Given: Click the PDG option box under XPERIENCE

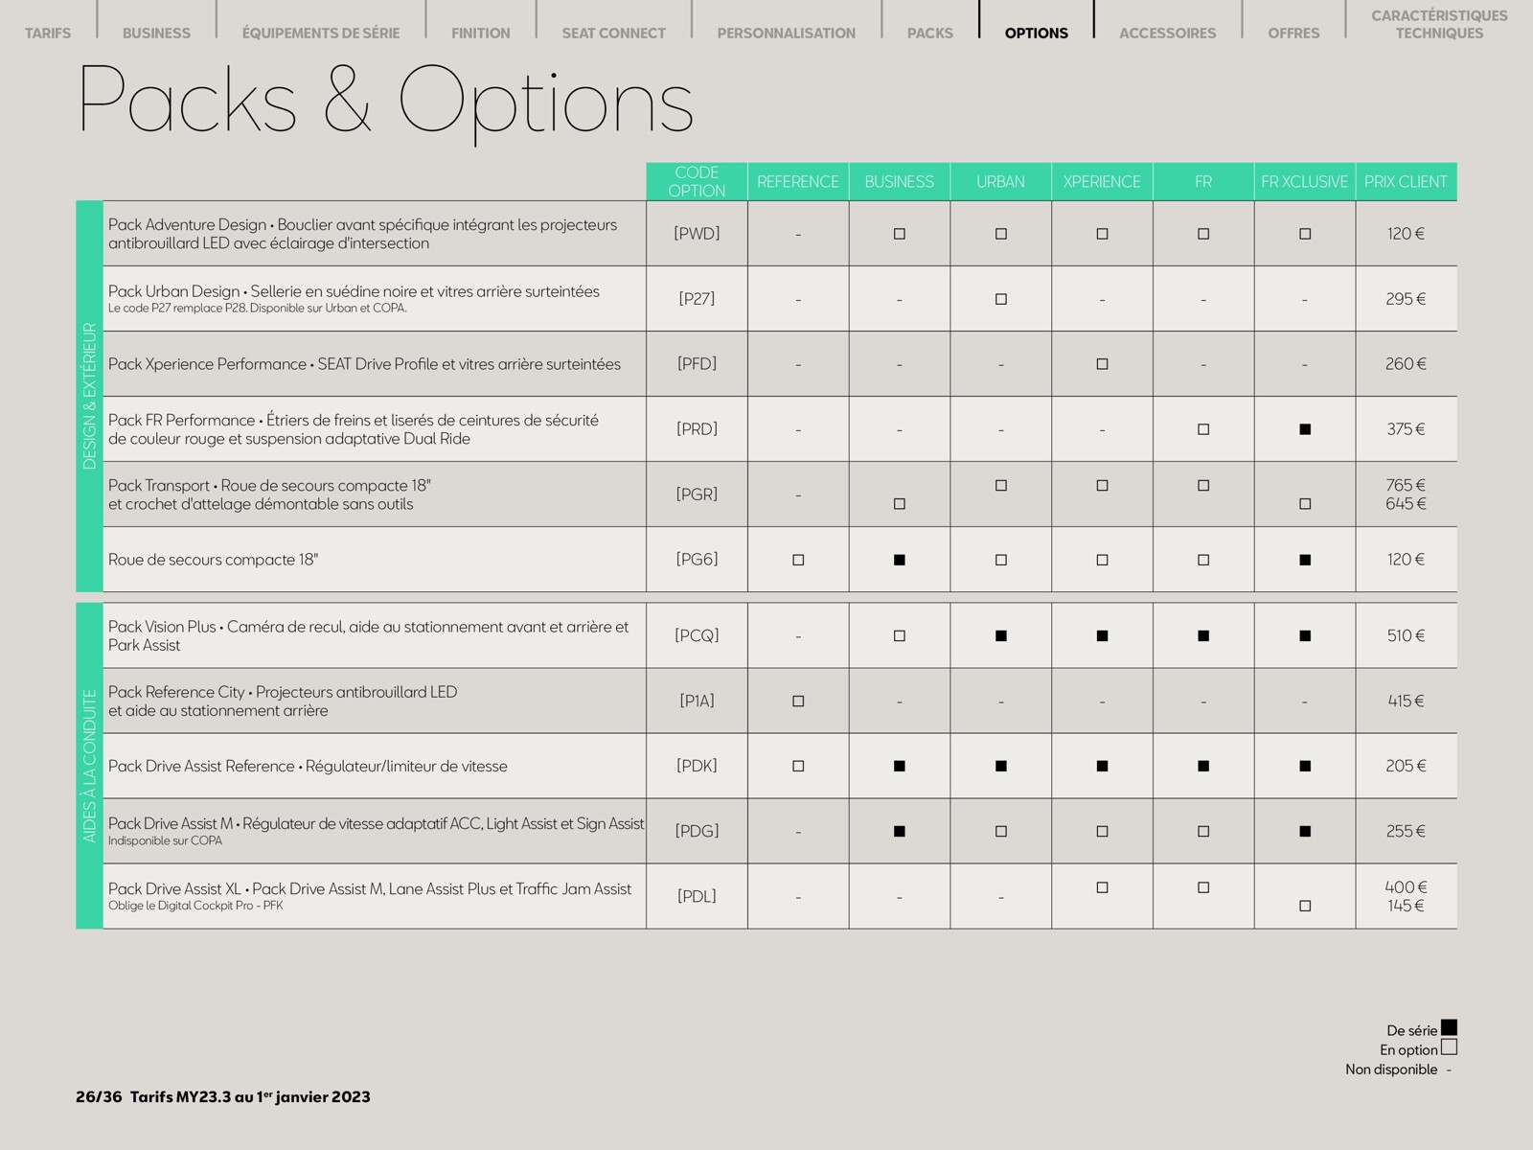Looking at the screenshot, I should pyautogui.click(x=1103, y=832).
